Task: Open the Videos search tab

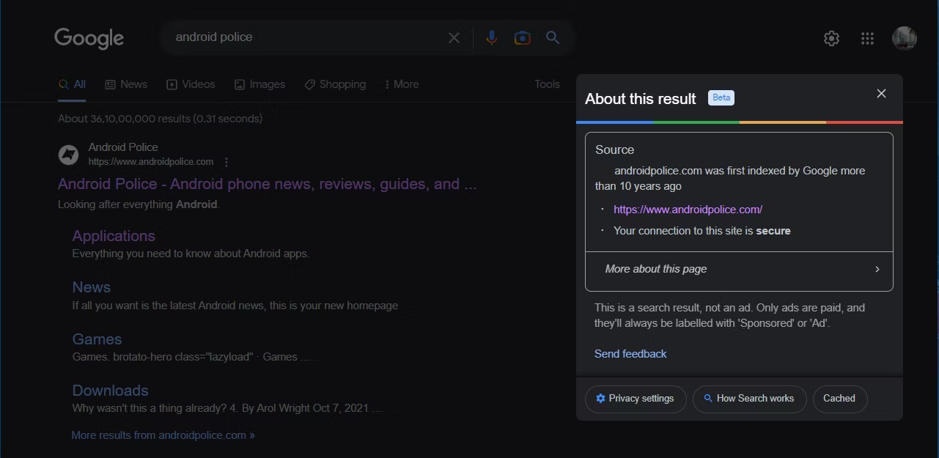Action: pyautogui.click(x=191, y=84)
